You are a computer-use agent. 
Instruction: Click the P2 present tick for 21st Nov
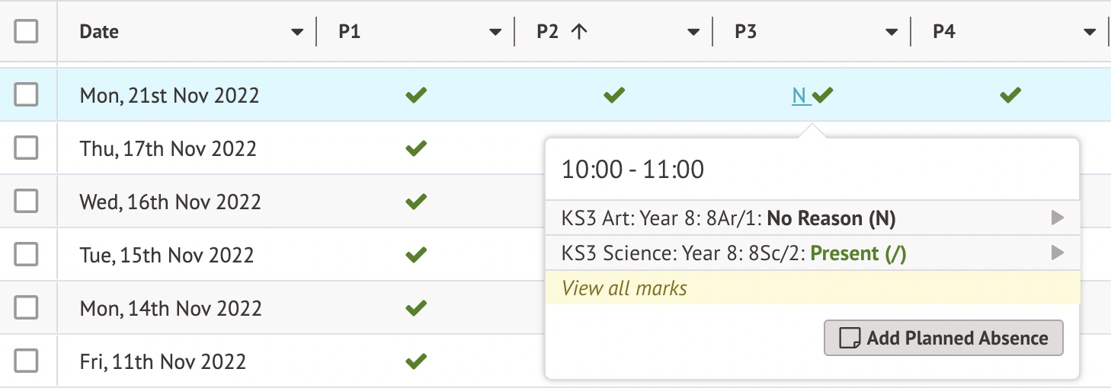pos(614,96)
